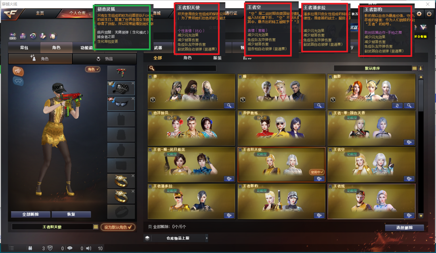The height and width of the screenshot is (253, 436).
Task: Expand the 仓库物品上限 arrow
Action: 206,238
